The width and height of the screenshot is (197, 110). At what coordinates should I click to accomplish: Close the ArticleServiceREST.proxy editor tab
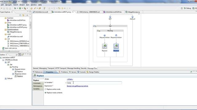click(73, 12)
